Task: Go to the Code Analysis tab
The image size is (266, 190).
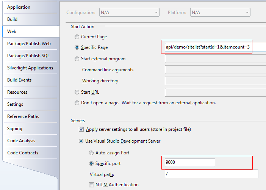Action: click(x=21, y=141)
